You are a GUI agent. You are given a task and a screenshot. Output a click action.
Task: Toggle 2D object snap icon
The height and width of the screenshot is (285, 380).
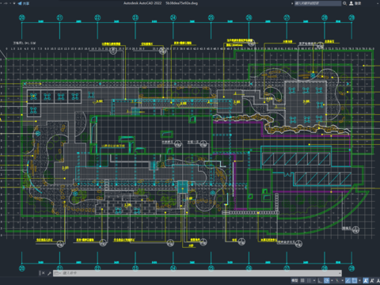[355, 280]
